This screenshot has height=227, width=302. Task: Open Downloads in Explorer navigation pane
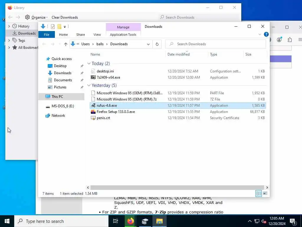(63, 73)
